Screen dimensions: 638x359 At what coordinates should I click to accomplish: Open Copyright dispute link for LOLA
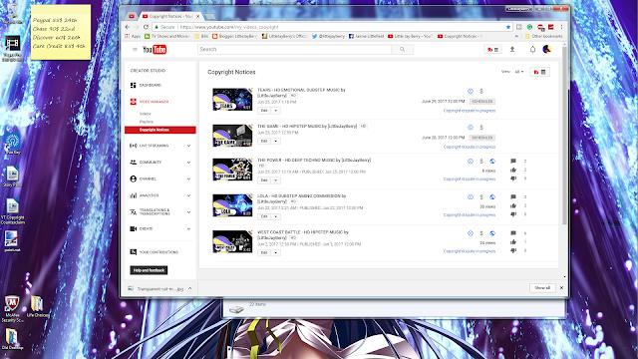coord(470,215)
